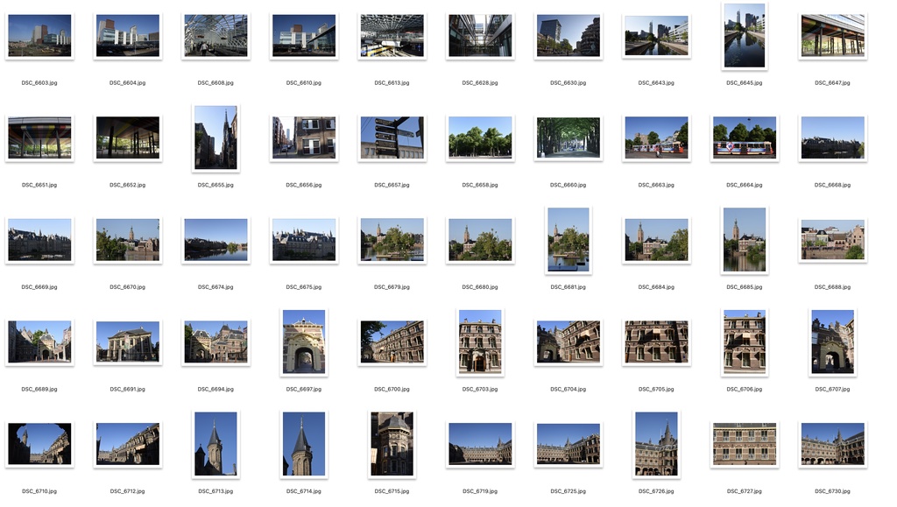Select the portrait DSC_6703.jpg facade thumbnail

[480, 342]
